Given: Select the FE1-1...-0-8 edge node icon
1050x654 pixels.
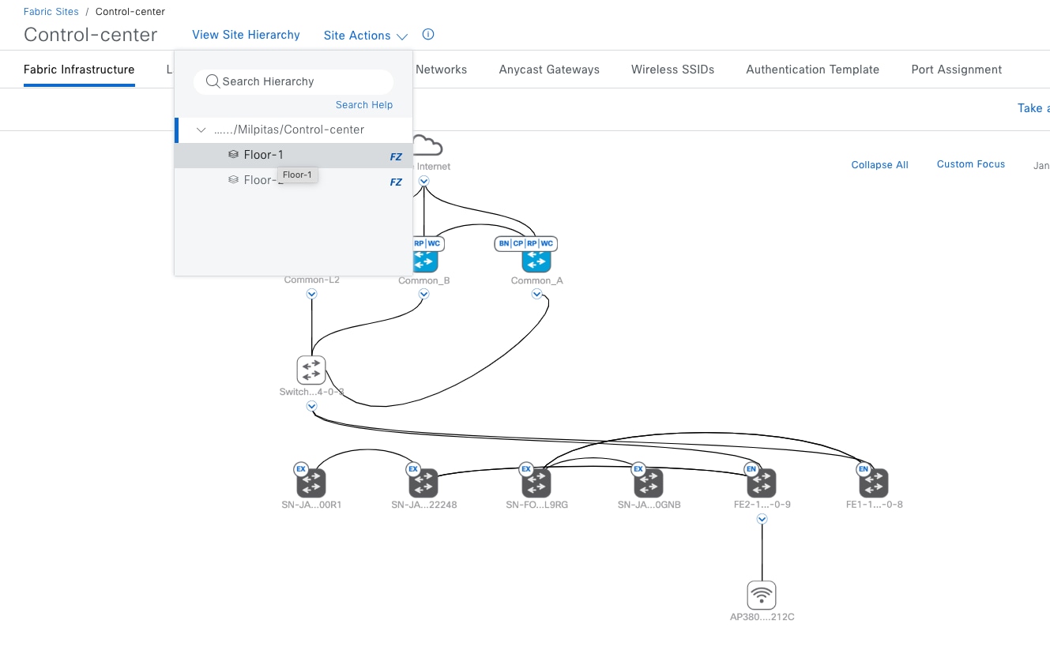Looking at the screenshot, I should (x=874, y=482).
